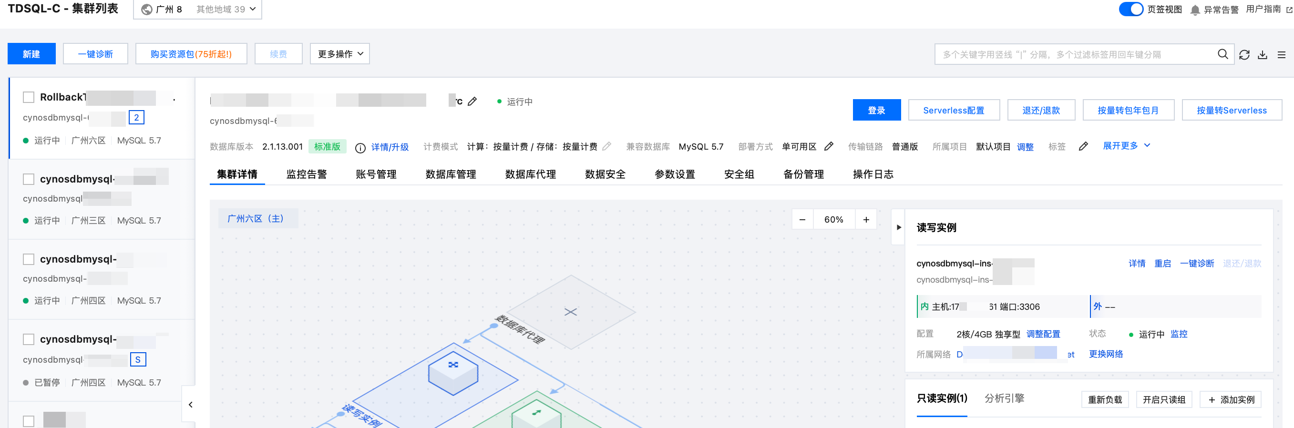Click the 一键诊断 toolbar button
Image resolution: width=1294 pixels, height=428 pixels.
(x=95, y=54)
